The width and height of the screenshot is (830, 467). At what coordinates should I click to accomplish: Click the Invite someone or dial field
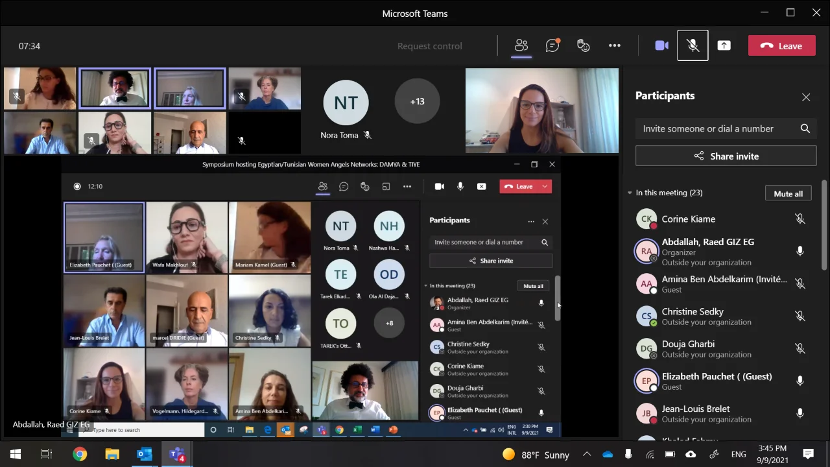(717, 128)
